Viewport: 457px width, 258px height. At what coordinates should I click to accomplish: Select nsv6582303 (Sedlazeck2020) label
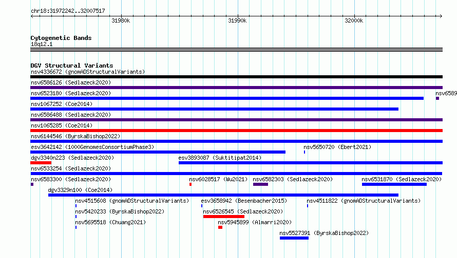click(293, 179)
